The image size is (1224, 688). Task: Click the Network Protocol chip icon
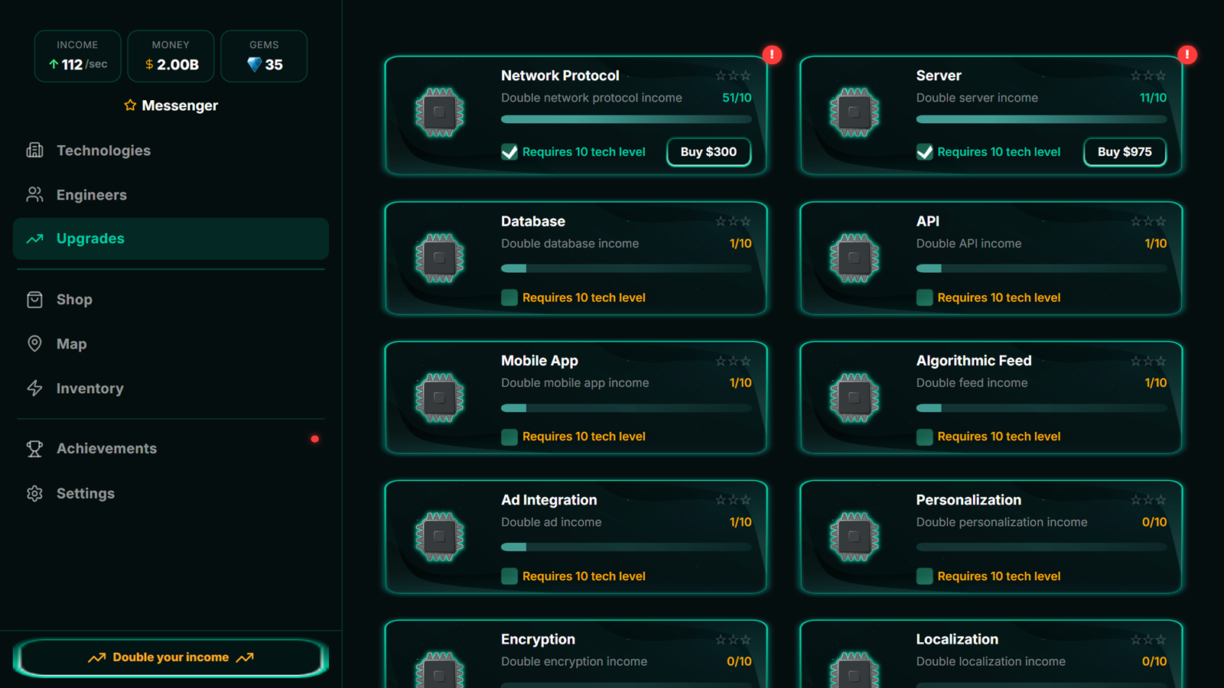pos(439,112)
